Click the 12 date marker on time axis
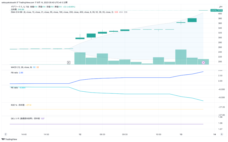 point(80,134)
